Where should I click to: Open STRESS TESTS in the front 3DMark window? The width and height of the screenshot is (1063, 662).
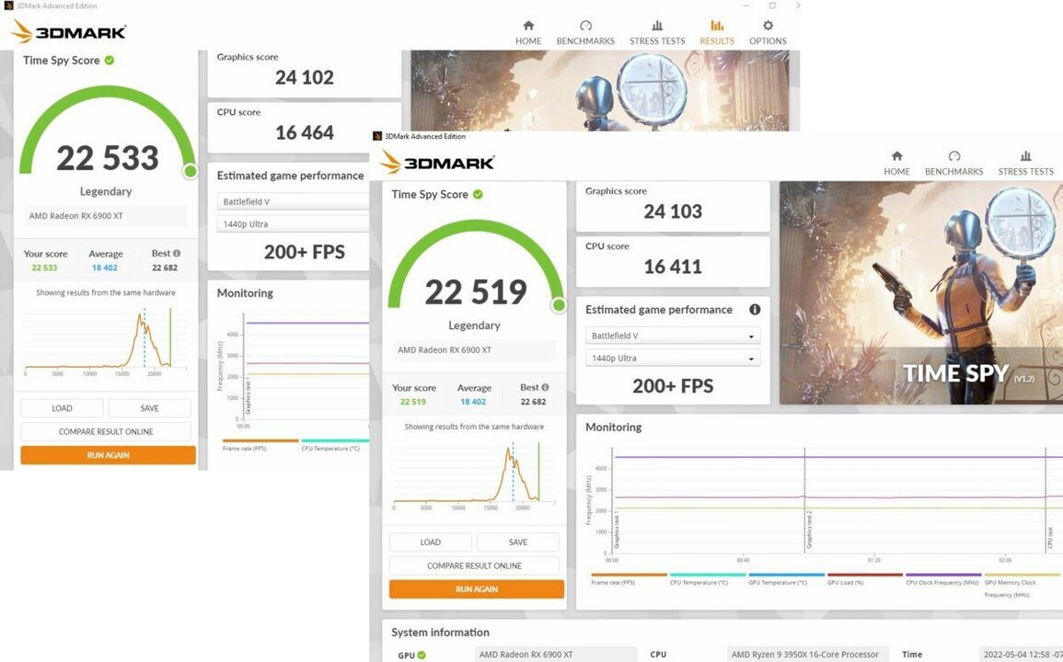coord(1025,163)
